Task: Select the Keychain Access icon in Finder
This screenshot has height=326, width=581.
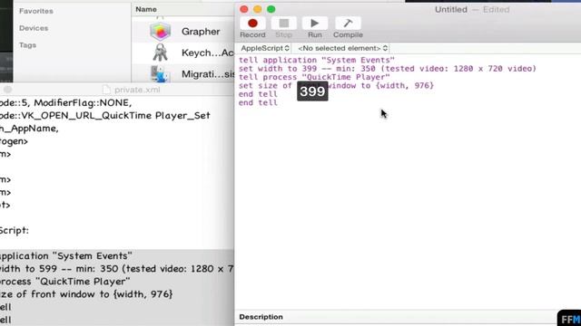Action: point(160,53)
